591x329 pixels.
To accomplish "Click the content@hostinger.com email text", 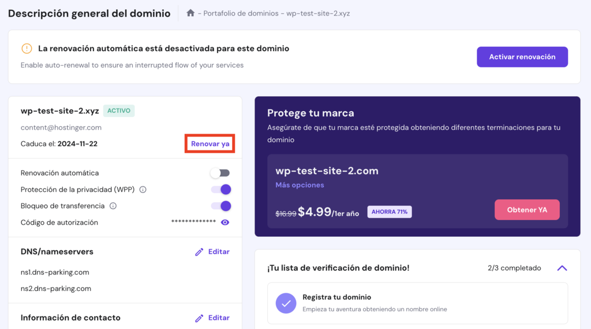I will [61, 127].
